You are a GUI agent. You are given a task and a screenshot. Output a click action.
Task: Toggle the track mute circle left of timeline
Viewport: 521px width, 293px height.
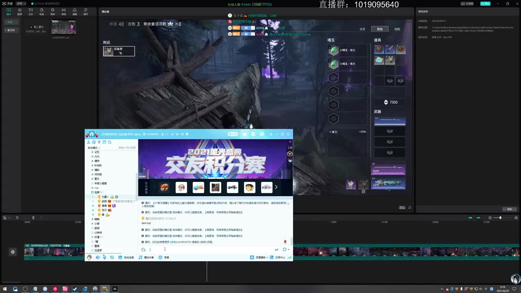13,252
